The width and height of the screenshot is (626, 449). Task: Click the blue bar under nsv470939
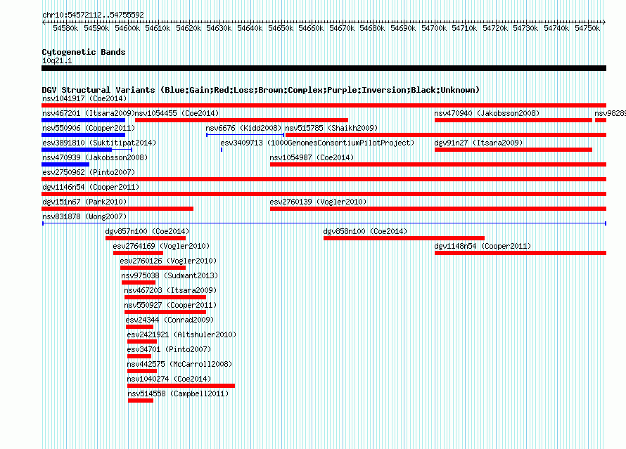[65, 164]
